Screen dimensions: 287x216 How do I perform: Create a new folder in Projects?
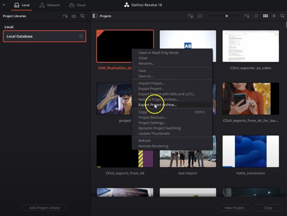190,16
